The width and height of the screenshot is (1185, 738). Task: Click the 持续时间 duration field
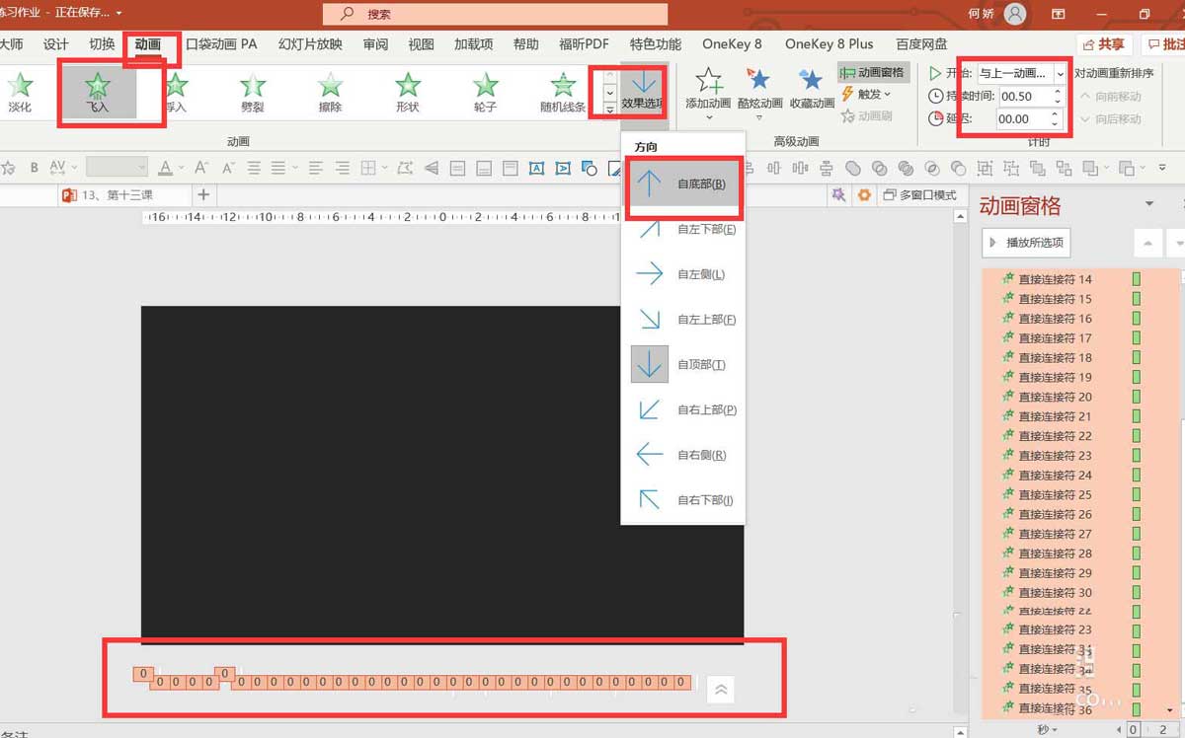(1025, 96)
